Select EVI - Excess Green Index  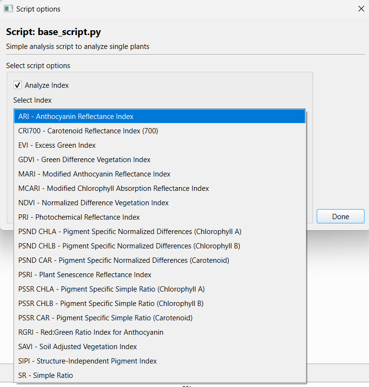click(57, 145)
